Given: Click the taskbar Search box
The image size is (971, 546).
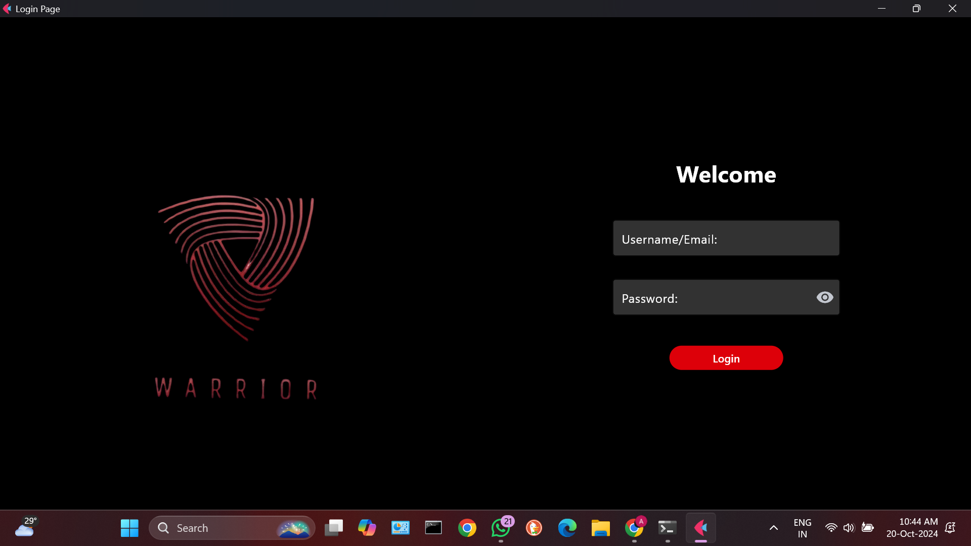Looking at the screenshot, I should click(x=223, y=528).
